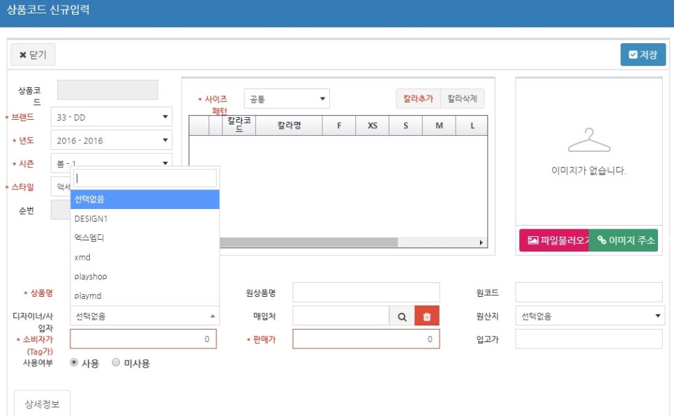This screenshot has width=674, height=416.
Task: Select the 사용 radio button
Action: point(74,363)
